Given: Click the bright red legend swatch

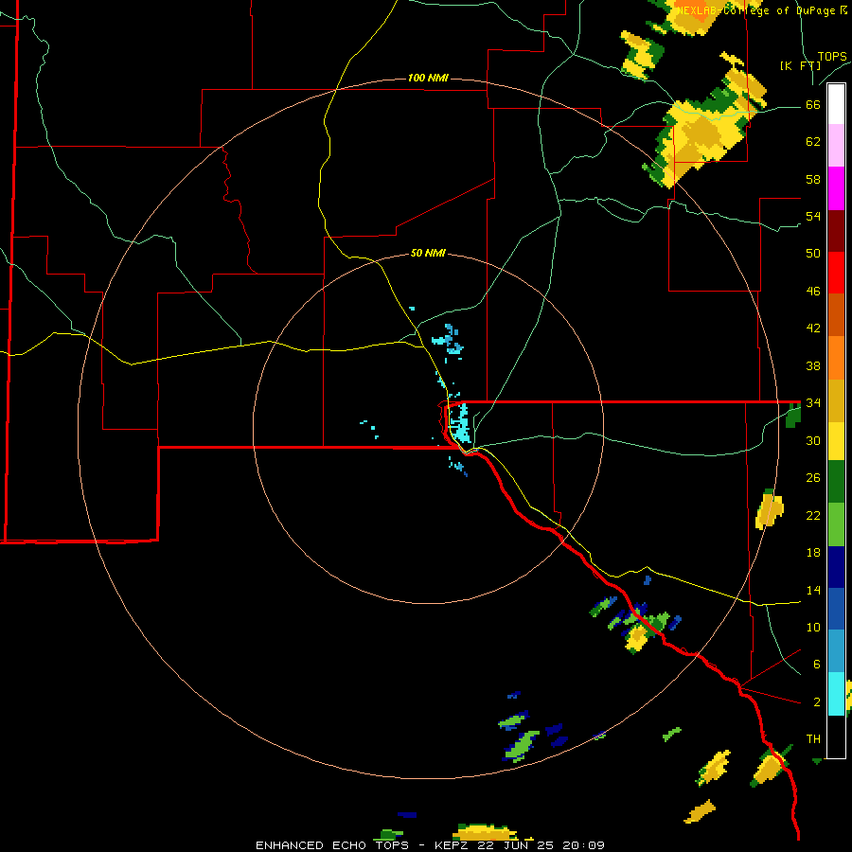Looking at the screenshot, I should (836, 273).
